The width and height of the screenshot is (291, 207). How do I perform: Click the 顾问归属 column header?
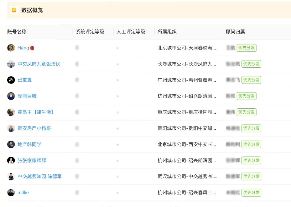235,32
